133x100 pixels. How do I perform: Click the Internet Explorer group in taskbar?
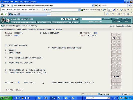coord(54,98)
